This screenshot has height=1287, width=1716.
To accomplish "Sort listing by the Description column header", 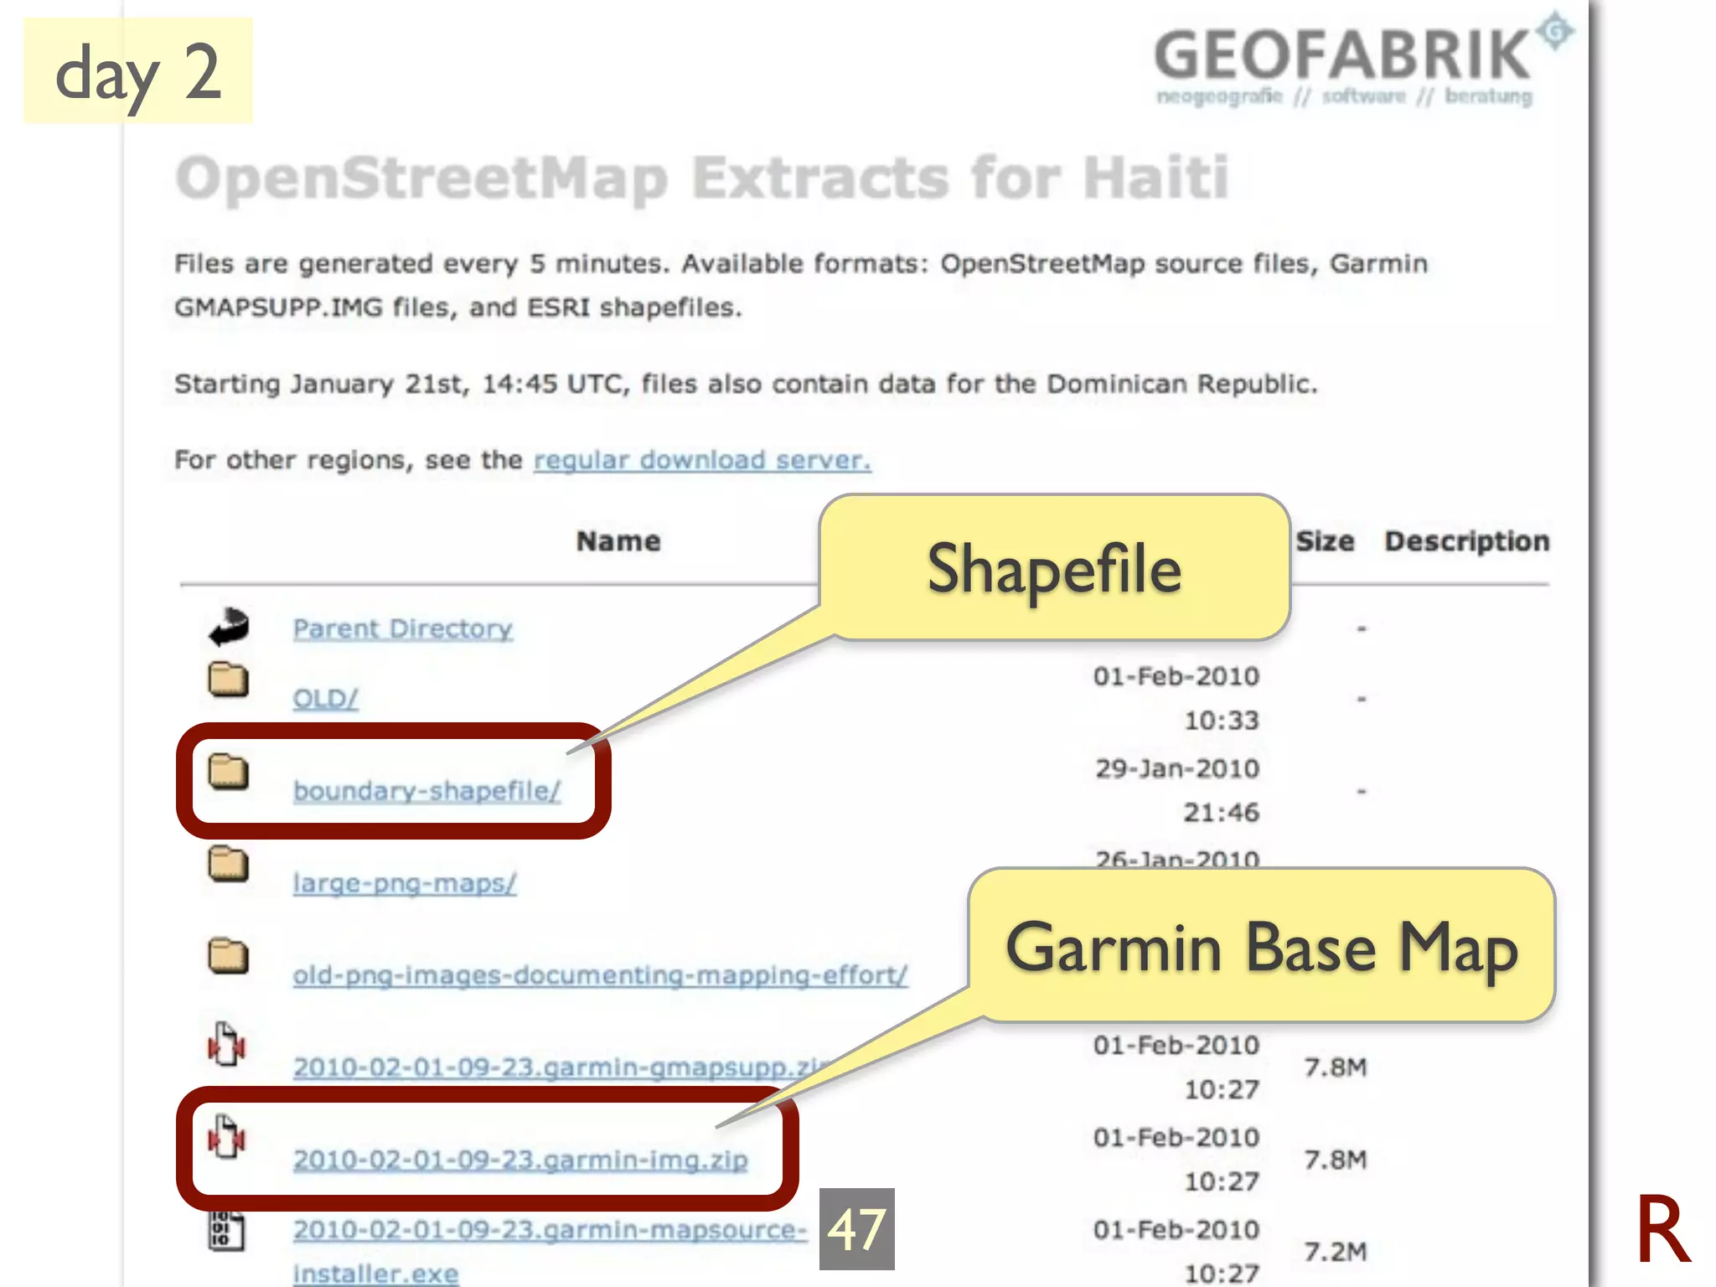I will click(x=1467, y=541).
